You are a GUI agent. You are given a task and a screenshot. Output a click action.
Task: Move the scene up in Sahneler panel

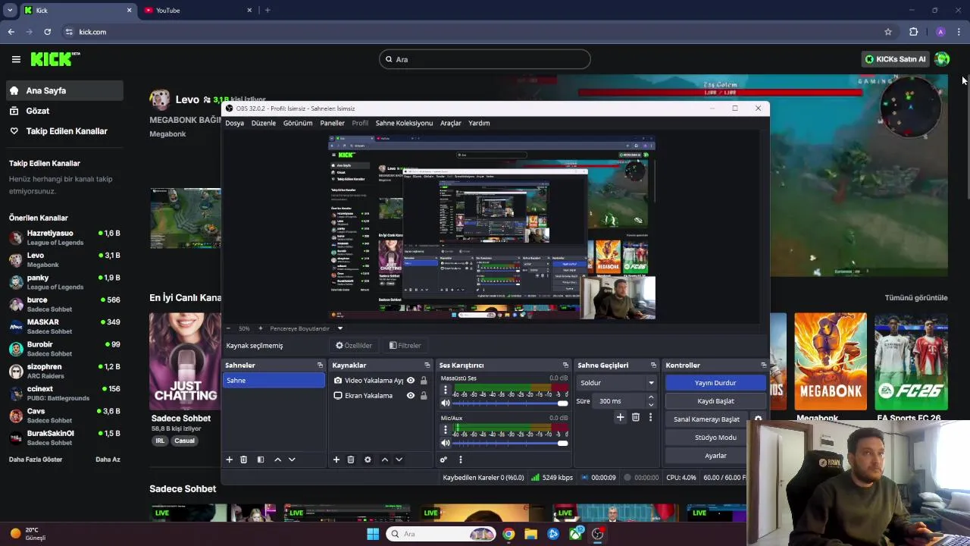(277, 460)
